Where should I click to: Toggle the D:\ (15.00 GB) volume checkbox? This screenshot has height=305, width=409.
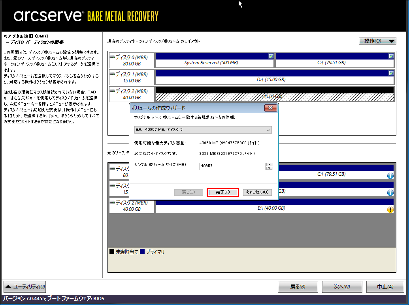point(391,73)
